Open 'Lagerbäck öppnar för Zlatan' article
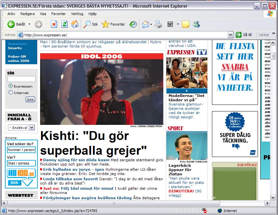The image size is (278, 215). click(x=180, y=170)
